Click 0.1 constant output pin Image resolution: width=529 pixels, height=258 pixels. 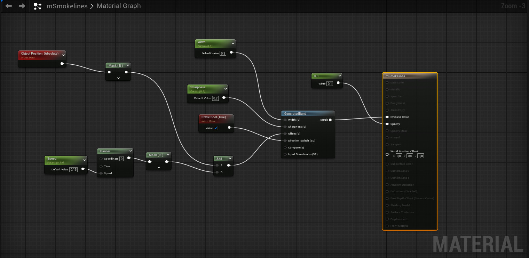[x=339, y=83]
